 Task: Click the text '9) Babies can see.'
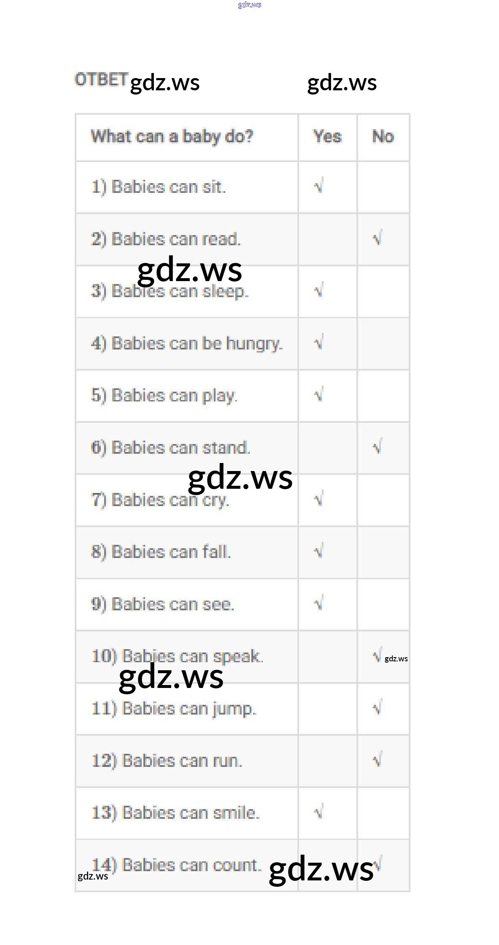pyautogui.click(x=162, y=604)
